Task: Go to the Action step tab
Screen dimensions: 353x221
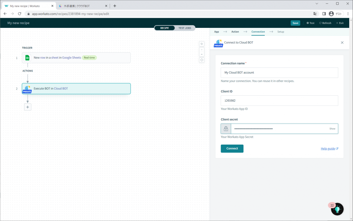Action: coord(235,32)
